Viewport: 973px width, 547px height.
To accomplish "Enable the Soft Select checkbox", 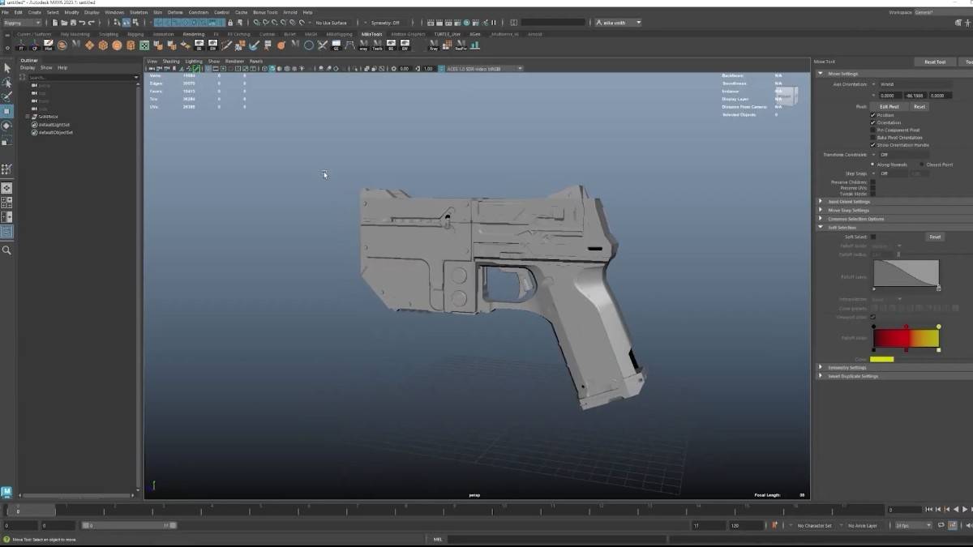I will (x=872, y=237).
